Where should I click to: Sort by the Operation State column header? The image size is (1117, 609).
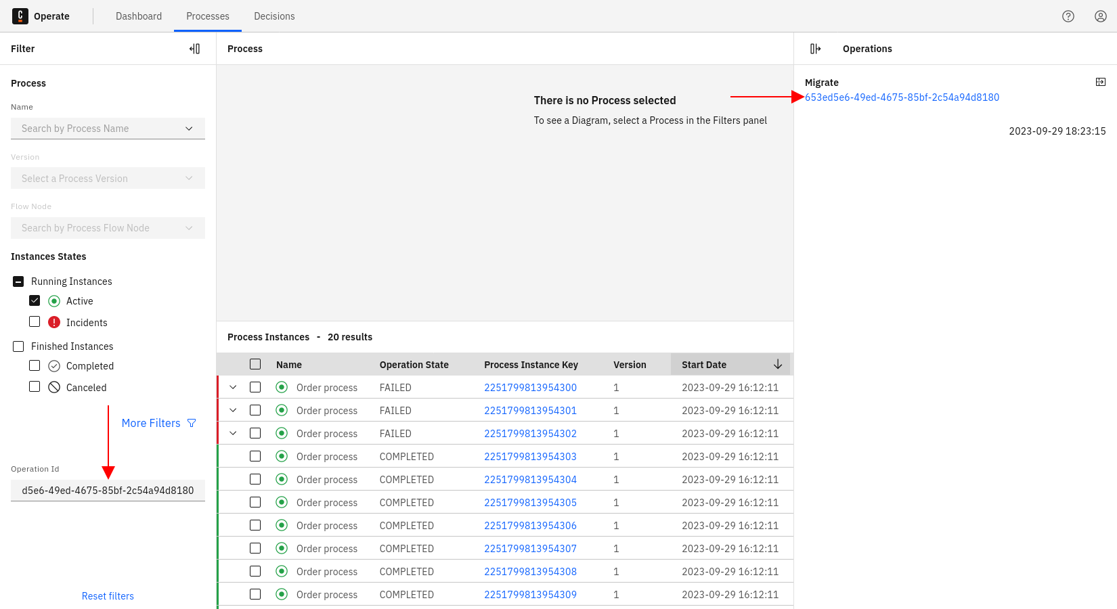(414, 365)
